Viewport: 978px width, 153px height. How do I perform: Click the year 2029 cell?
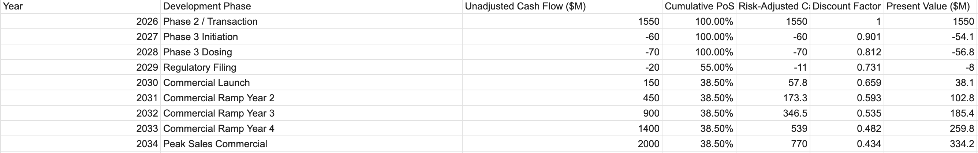pyautogui.click(x=80, y=67)
